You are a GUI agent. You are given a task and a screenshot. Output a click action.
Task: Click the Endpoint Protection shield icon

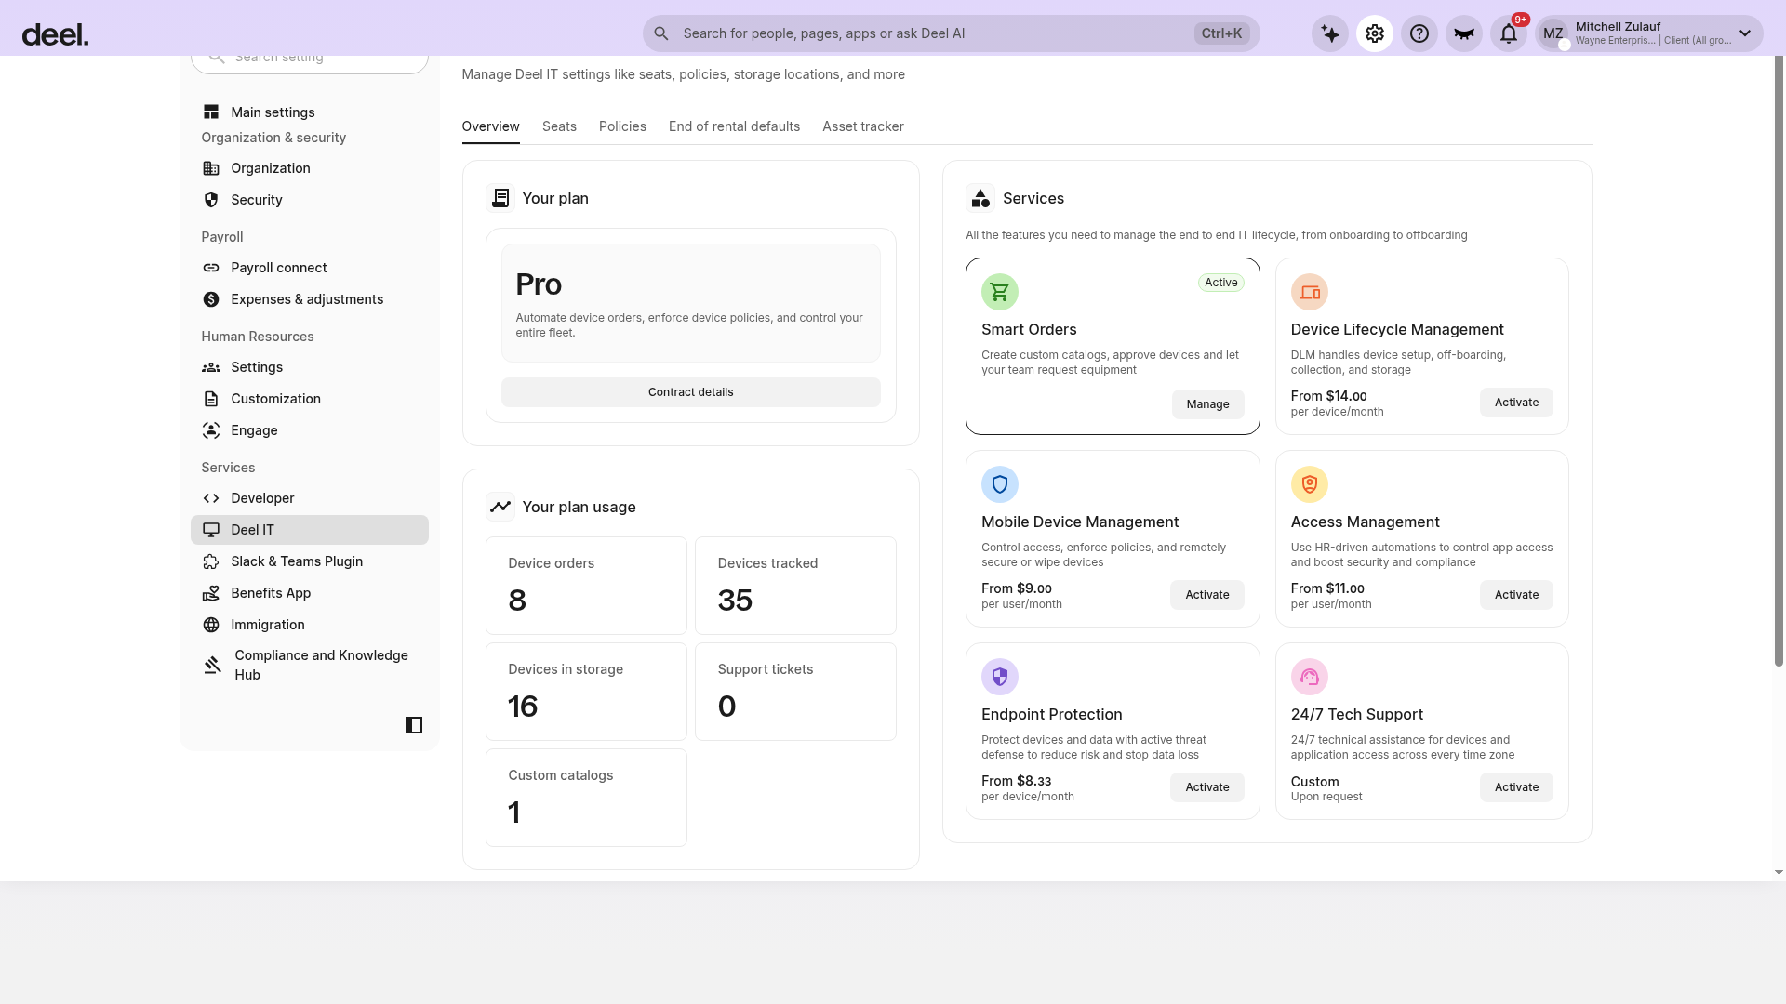(x=1000, y=677)
